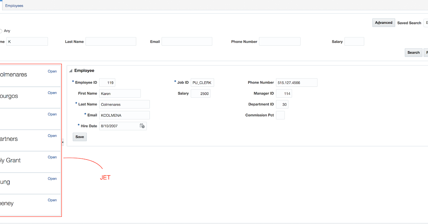Screen dimensions: 428x224
Task: Click Open next to Colmenares
Action: click(52, 71)
